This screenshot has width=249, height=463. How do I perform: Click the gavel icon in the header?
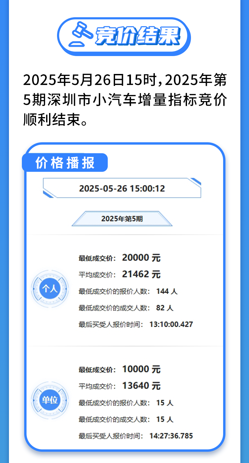pyautogui.click(x=81, y=34)
